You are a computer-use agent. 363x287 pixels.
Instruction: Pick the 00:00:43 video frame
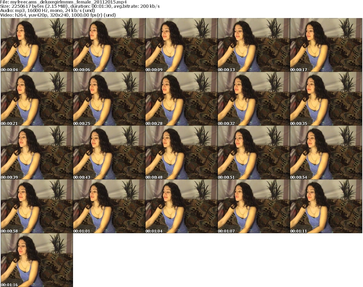tap(109, 153)
